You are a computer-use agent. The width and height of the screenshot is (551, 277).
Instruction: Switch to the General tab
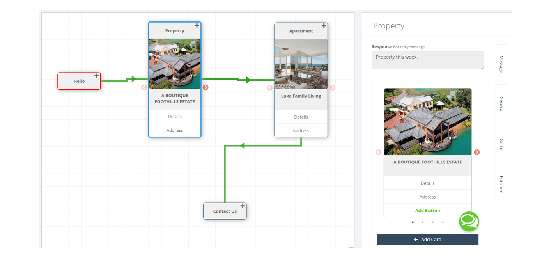point(501,104)
